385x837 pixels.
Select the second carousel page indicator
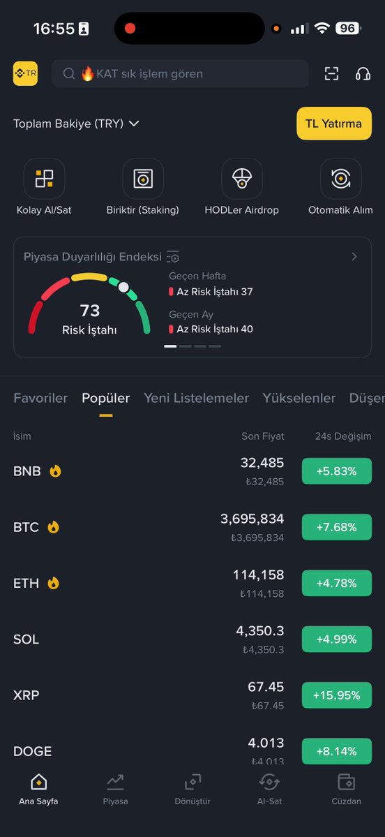click(185, 346)
